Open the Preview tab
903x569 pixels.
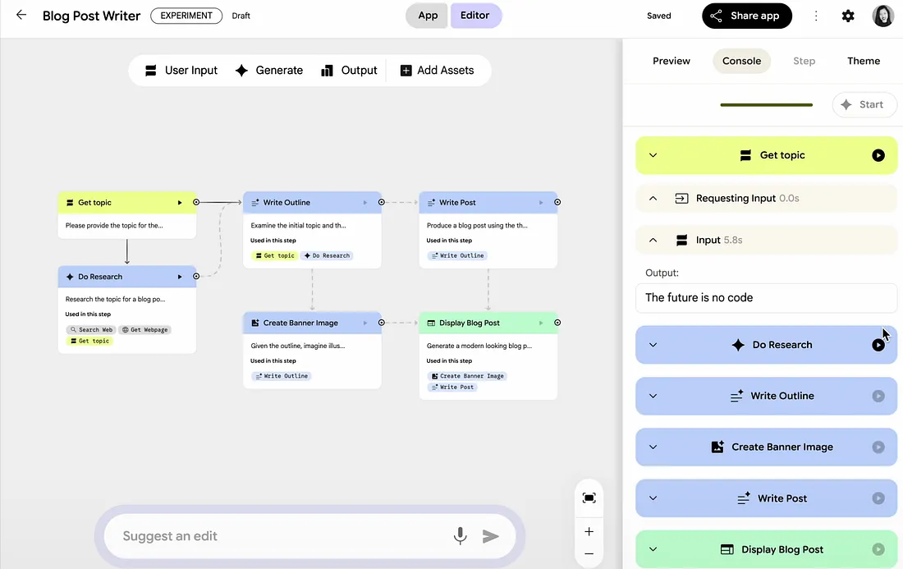(x=672, y=61)
